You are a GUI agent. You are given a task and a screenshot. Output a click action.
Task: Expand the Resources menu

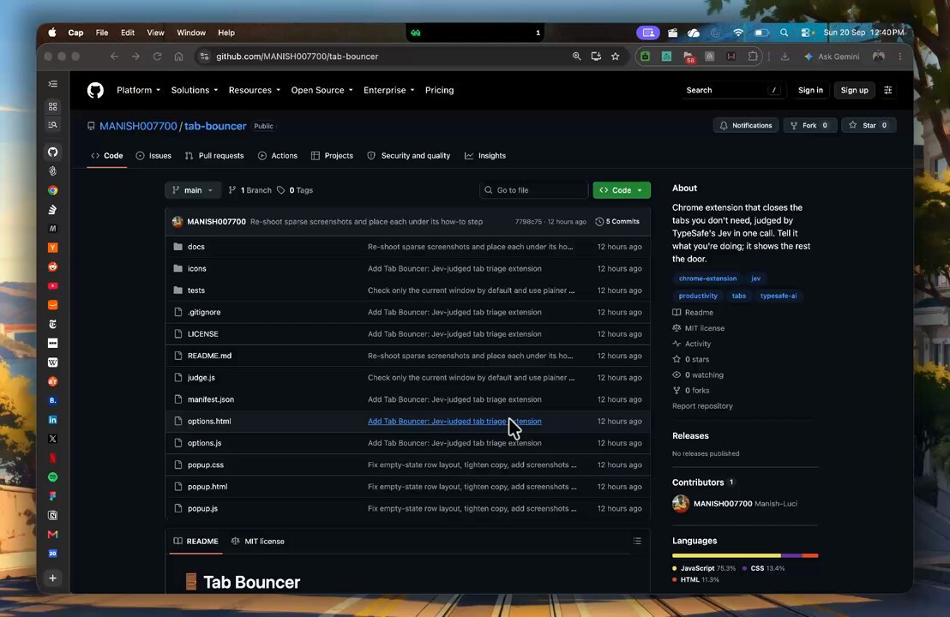[x=254, y=90]
